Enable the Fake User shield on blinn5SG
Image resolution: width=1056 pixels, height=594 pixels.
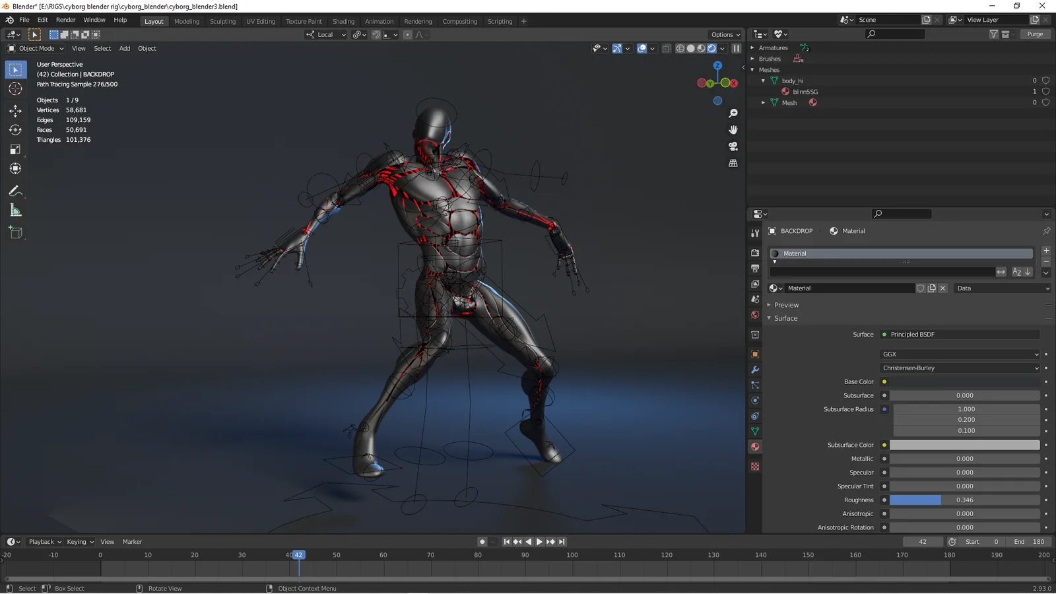(x=1045, y=91)
